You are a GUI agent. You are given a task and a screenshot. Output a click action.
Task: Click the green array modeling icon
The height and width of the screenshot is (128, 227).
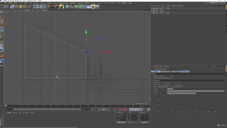pyautogui.click(x=80, y=6)
